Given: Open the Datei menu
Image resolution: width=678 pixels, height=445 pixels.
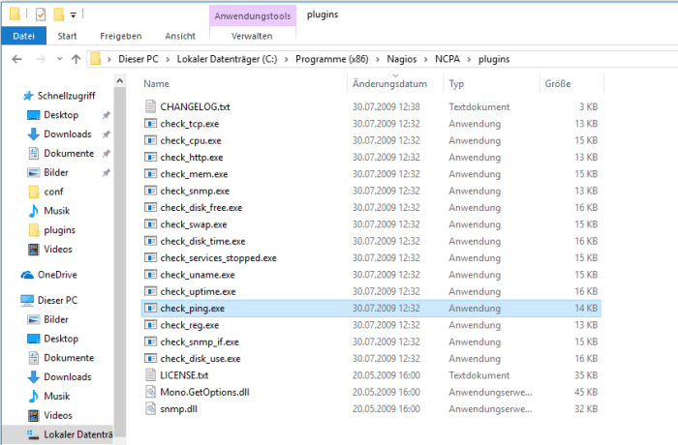Looking at the screenshot, I should pos(24,36).
